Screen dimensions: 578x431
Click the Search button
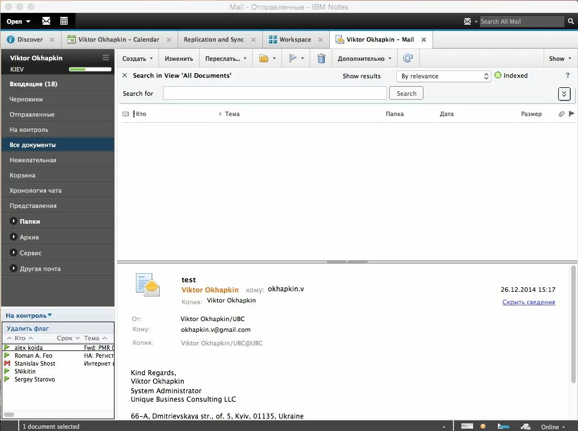406,94
